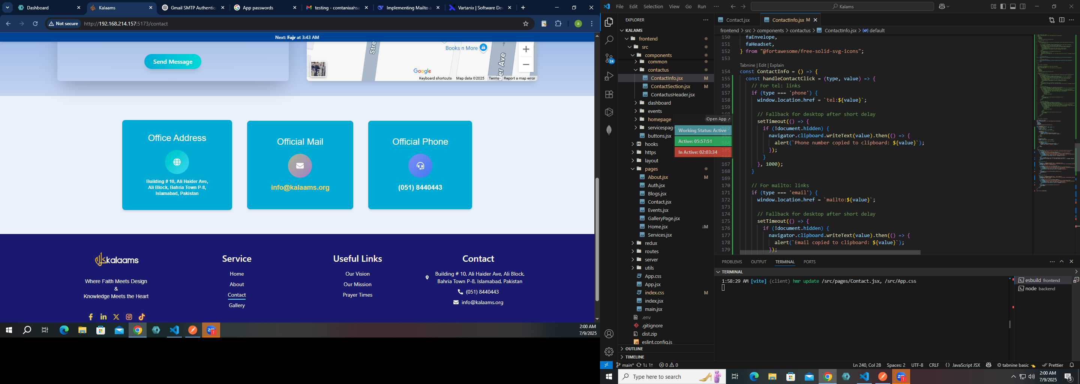Select the node backend terminal
The image size is (1080, 384).
1042,289
